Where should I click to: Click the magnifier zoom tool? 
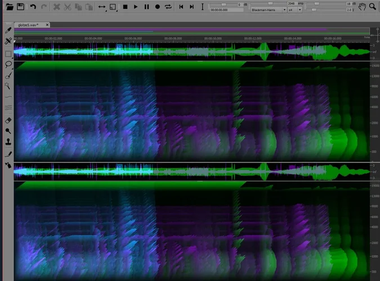[x=373, y=7]
